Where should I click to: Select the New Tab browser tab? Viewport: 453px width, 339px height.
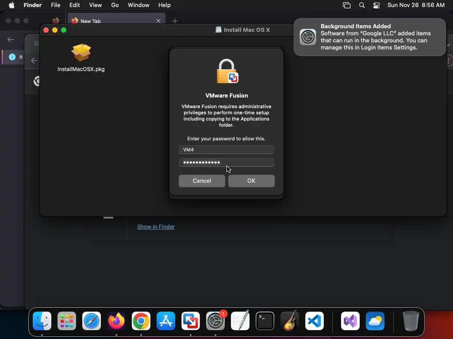(115, 21)
